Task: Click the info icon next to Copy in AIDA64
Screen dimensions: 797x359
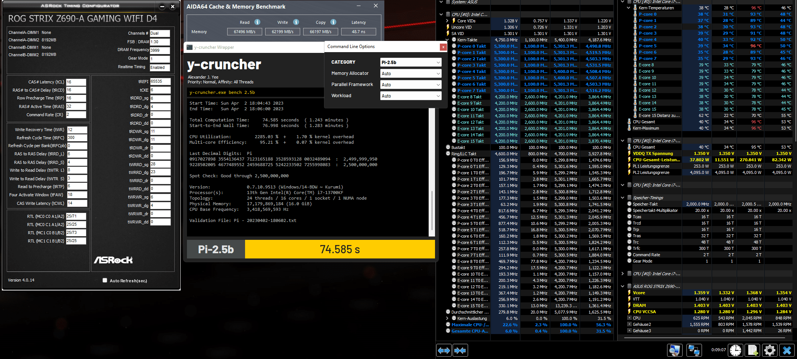Action: point(333,22)
